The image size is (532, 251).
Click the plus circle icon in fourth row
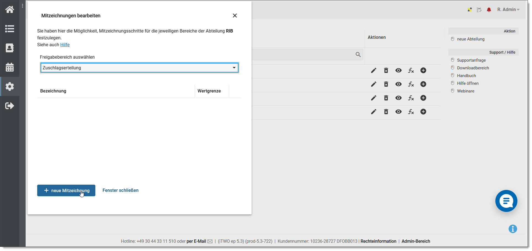[x=423, y=112]
